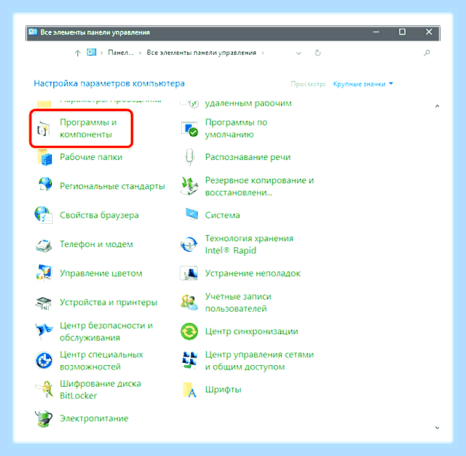This screenshot has width=466, height=456.
Task: Minimize the Control Panel window
Action: (x=376, y=32)
